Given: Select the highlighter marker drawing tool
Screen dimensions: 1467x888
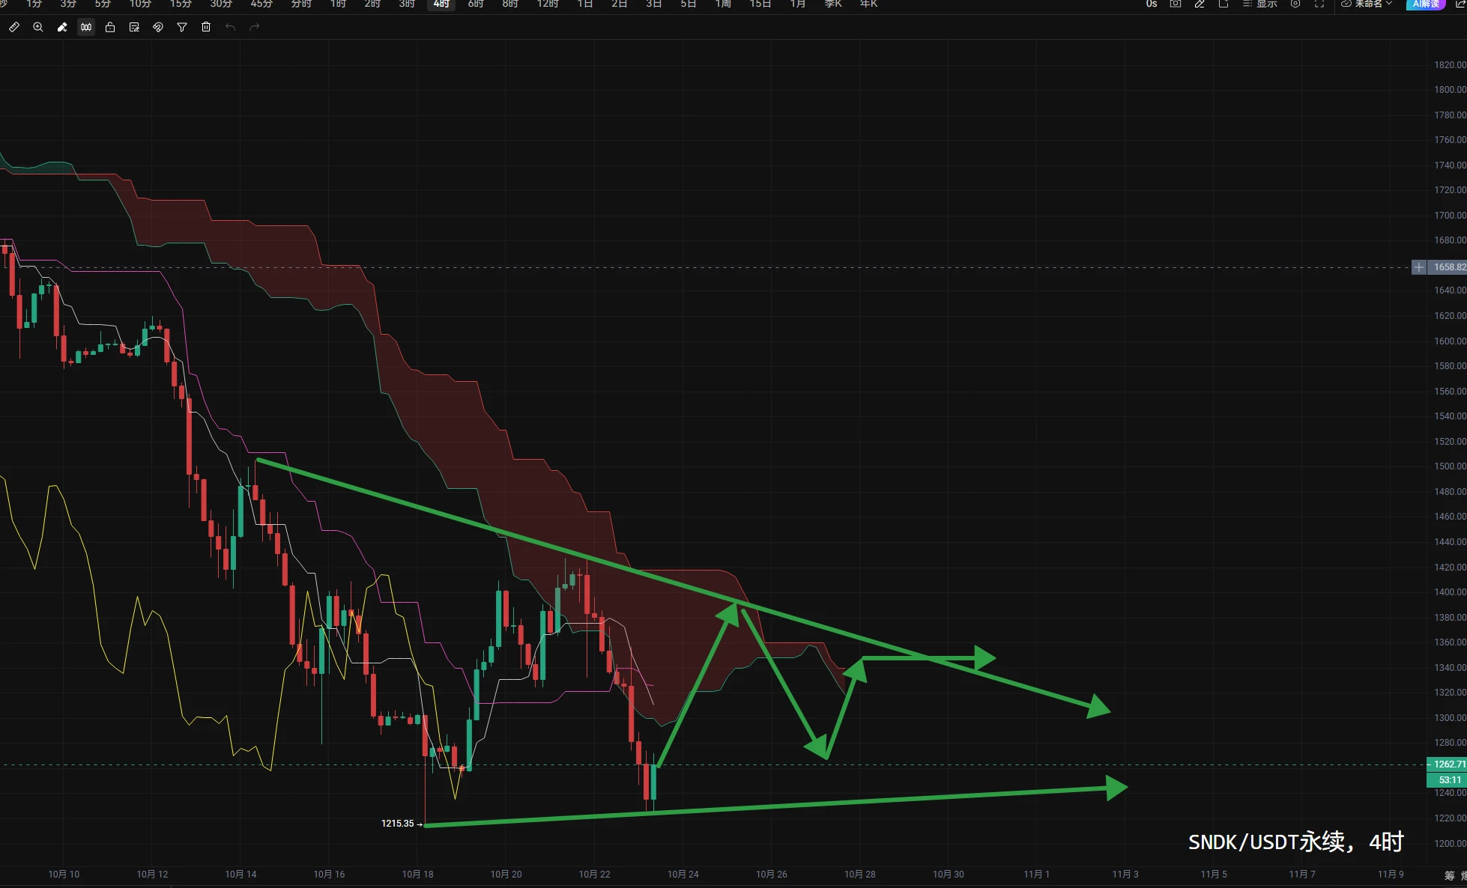Looking at the screenshot, I should [x=62, y=27].
